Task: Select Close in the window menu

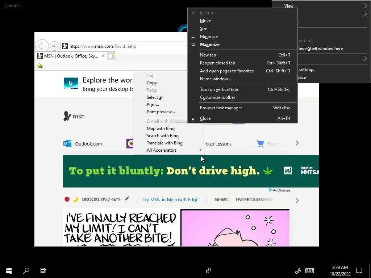Action: (x=242, y=118)
